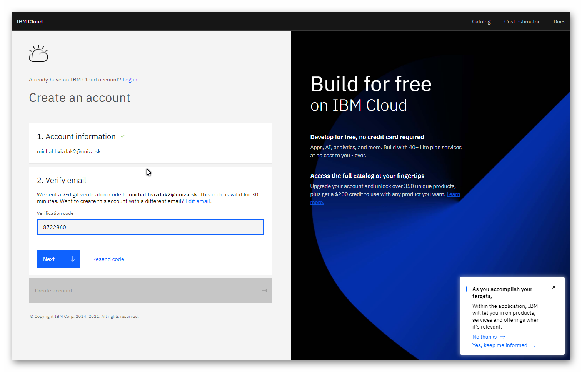This screenshot has height=372, width=582.
Task: Click Resend code link
Action: pyautogui.click(x=108, y=259)
